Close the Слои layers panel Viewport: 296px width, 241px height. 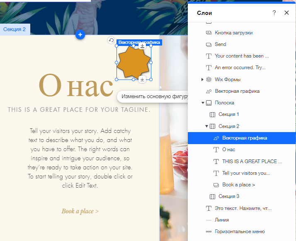pyautogui.click(x=286, y=13)
